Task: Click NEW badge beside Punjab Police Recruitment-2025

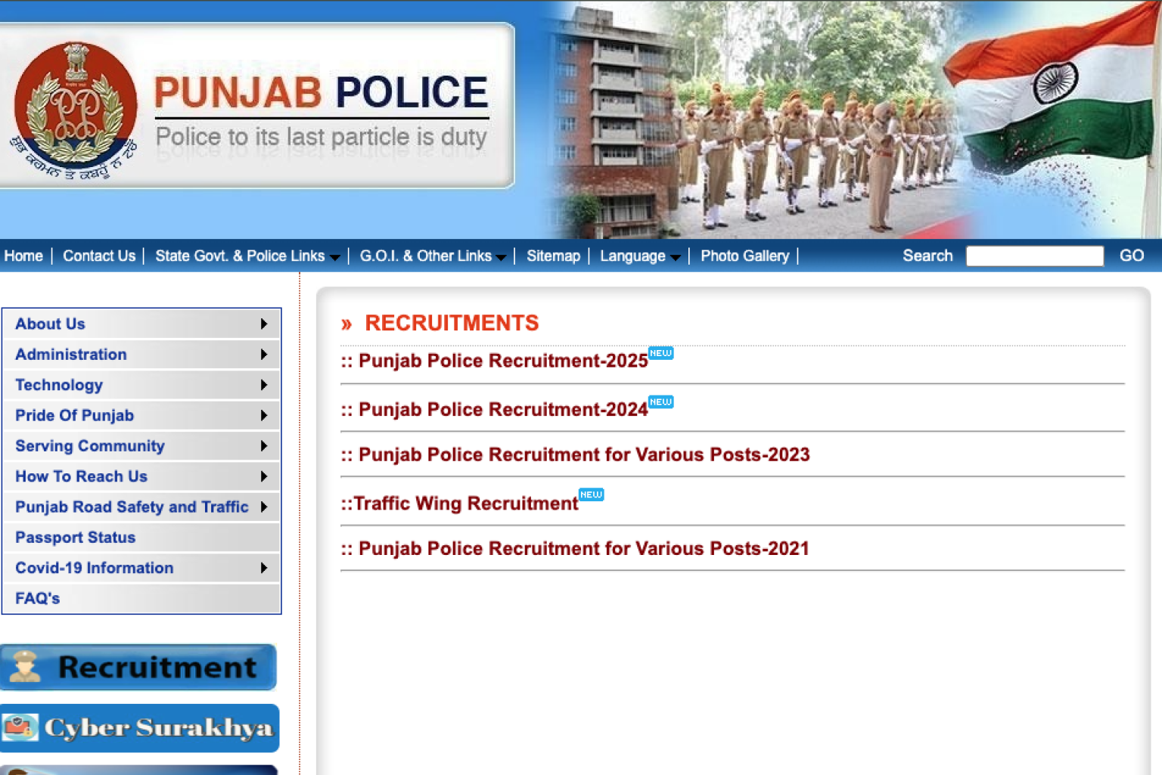Action: tap(660, 353)
